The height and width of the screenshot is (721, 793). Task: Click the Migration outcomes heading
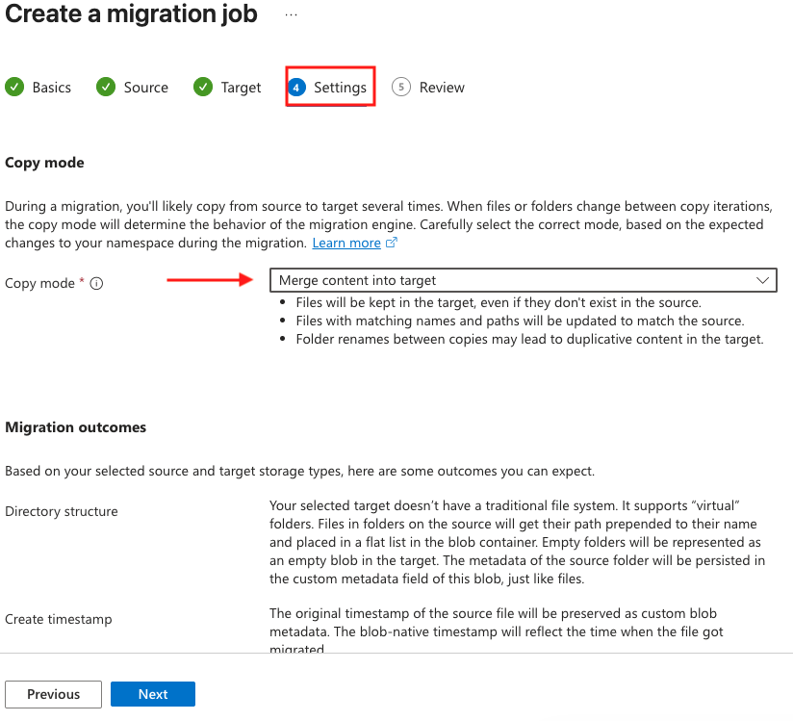pos(76,427)
